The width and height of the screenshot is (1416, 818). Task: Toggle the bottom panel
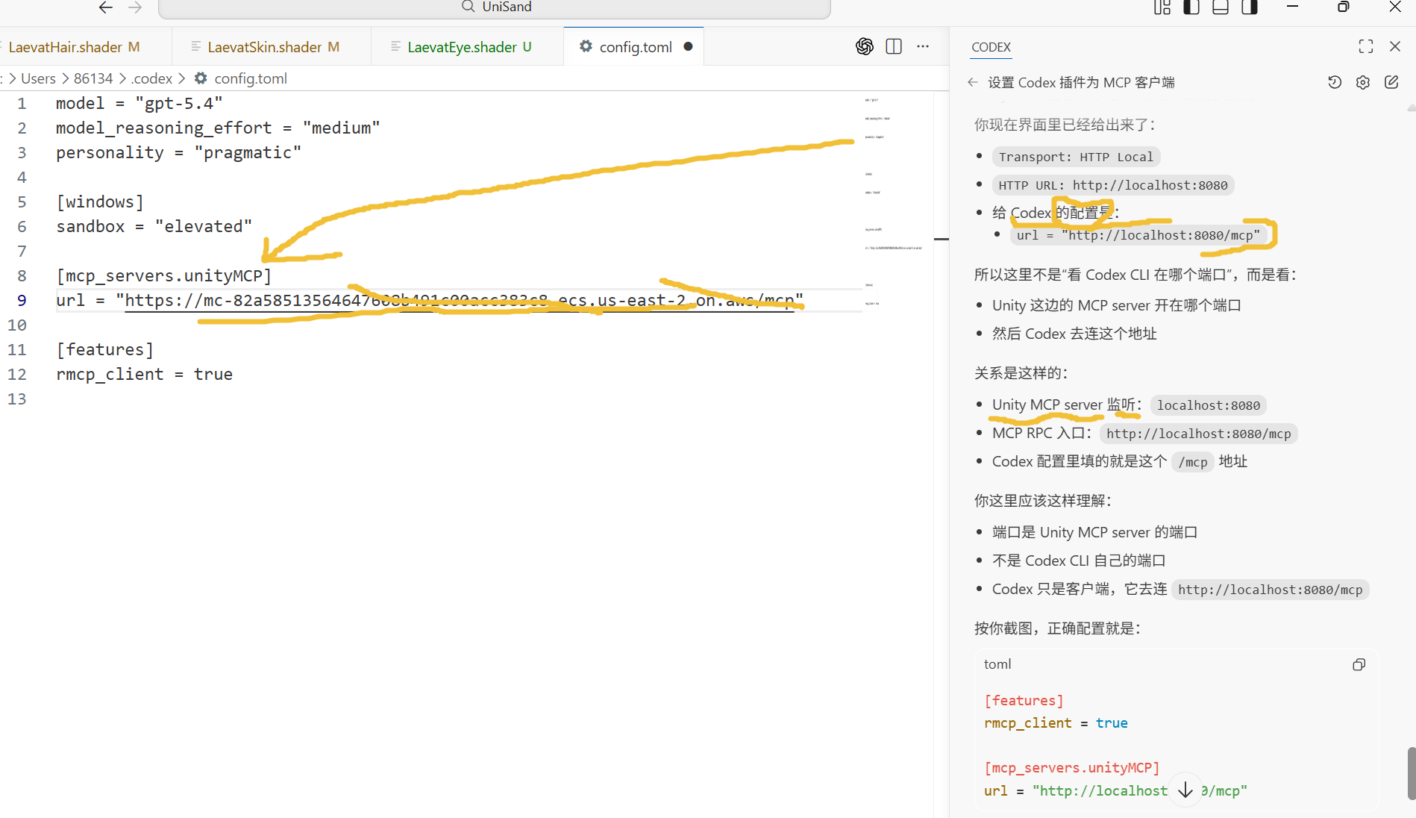tap(1221, 7)
